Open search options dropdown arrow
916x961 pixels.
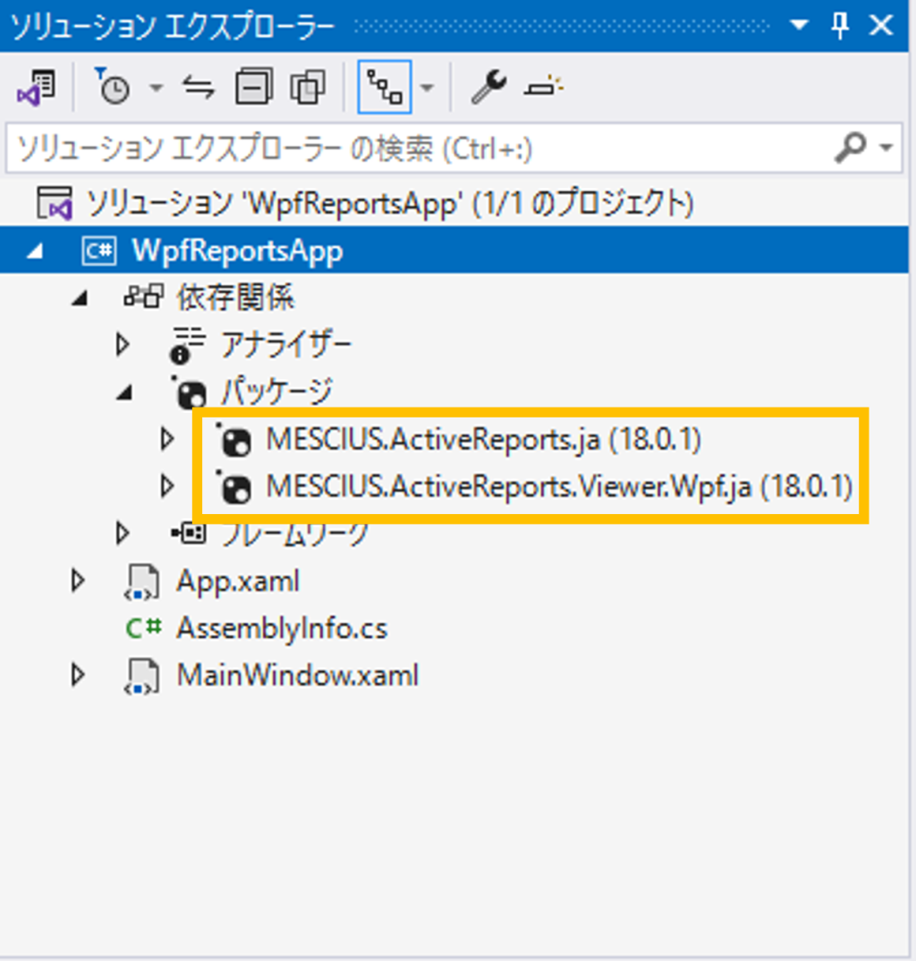pyautogui.click(x=886, y=148)
